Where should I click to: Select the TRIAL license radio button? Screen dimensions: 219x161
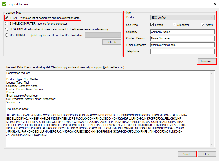pos(7,18)
